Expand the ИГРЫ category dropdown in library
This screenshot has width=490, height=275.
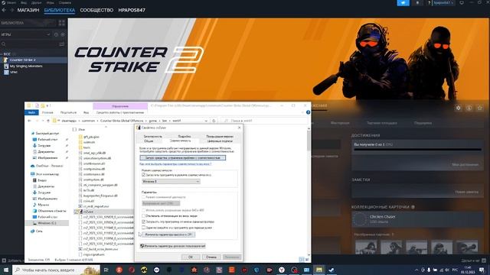click(x=48, y=34)
